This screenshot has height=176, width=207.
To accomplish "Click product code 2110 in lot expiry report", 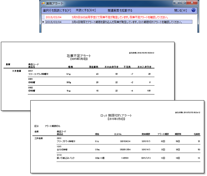I will (59, 155).
